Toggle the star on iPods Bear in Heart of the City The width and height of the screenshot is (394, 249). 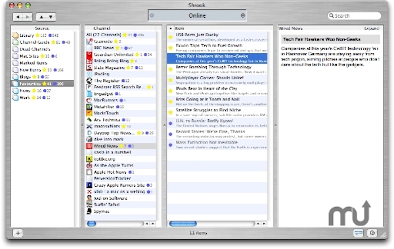tap(171, 91)
